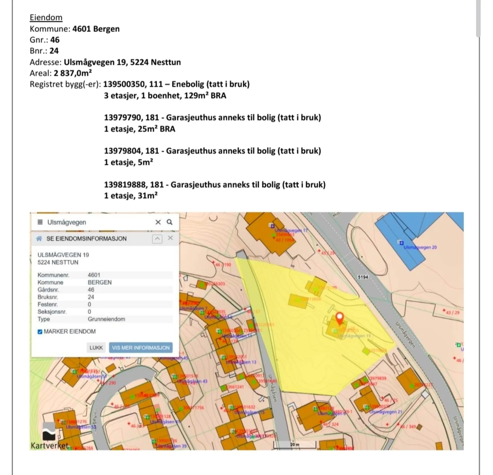Close the SE EIENDOMSINFORMASJON panel
The image size is (493, 475).
pyautogui.click(x=170, y=238)
